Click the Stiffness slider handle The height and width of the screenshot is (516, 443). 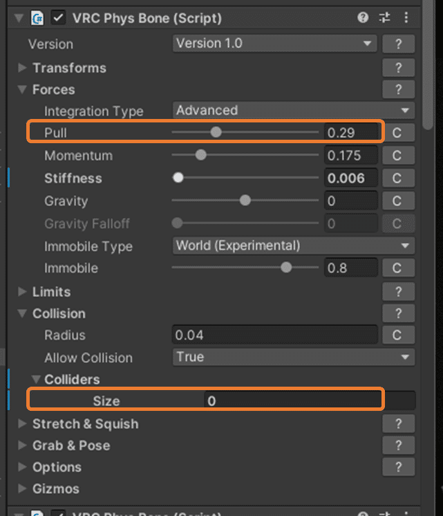[178, 178]
